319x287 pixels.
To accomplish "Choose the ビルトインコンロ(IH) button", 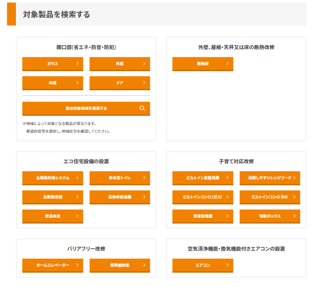I will coord(270,197).
